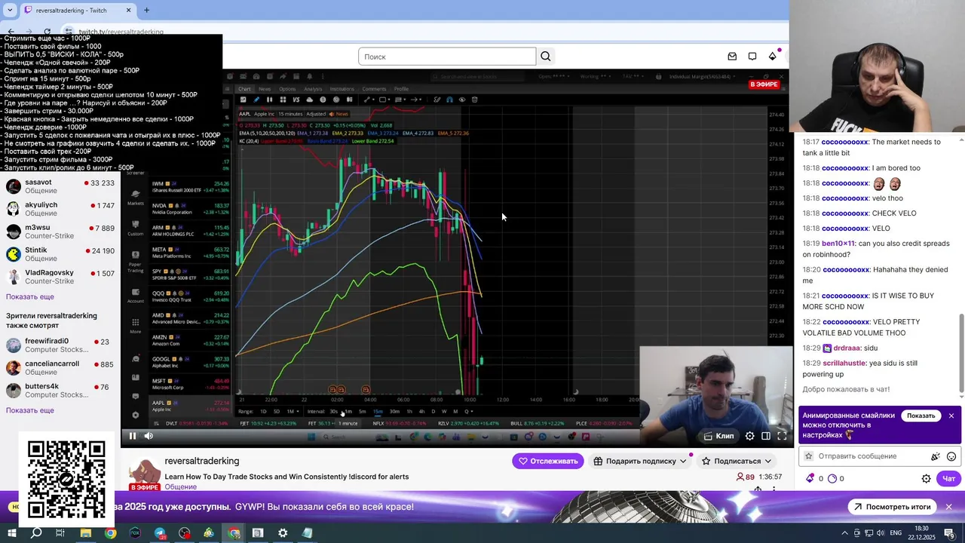Open the taskbar clock showing 18:30

click(x=921, y=533)
